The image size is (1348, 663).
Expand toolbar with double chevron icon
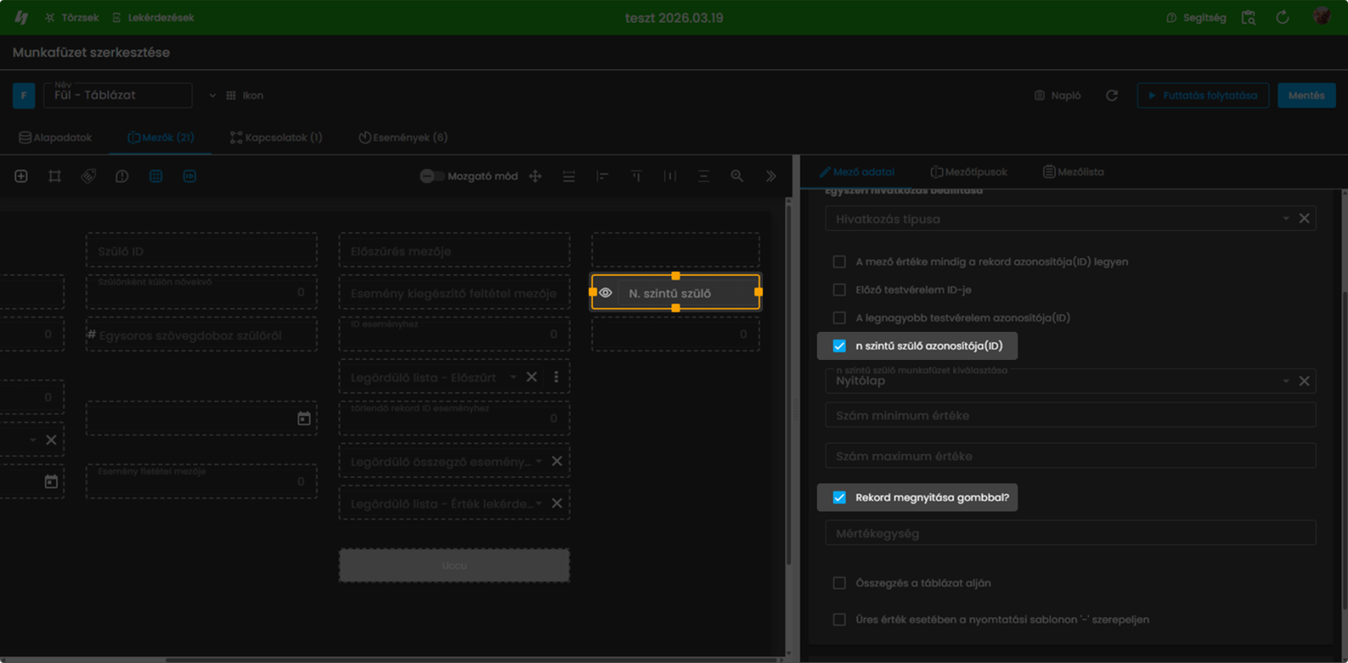tap(771, 176)
